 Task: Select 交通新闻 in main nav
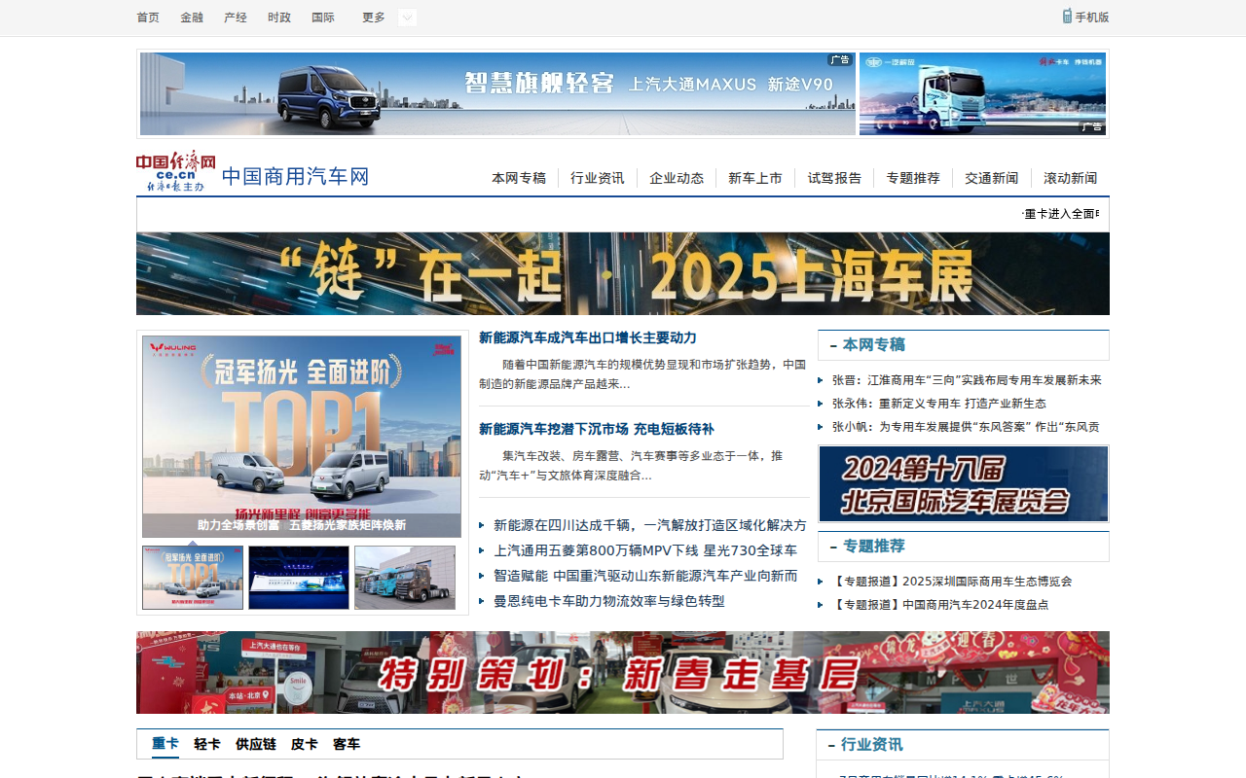(992, 178)
